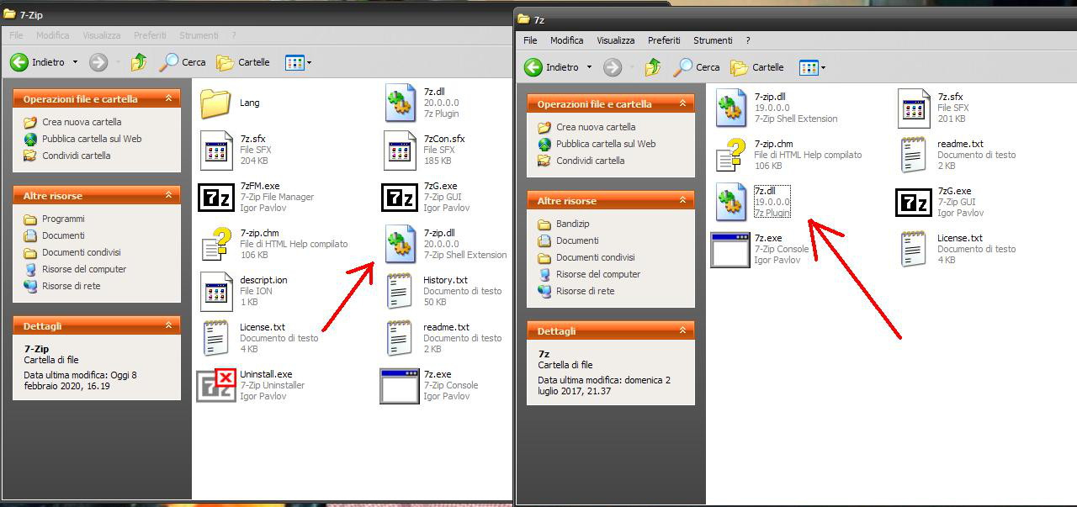
Task: Open Risorse del computer in 7z window
Action: coord(589,274)
